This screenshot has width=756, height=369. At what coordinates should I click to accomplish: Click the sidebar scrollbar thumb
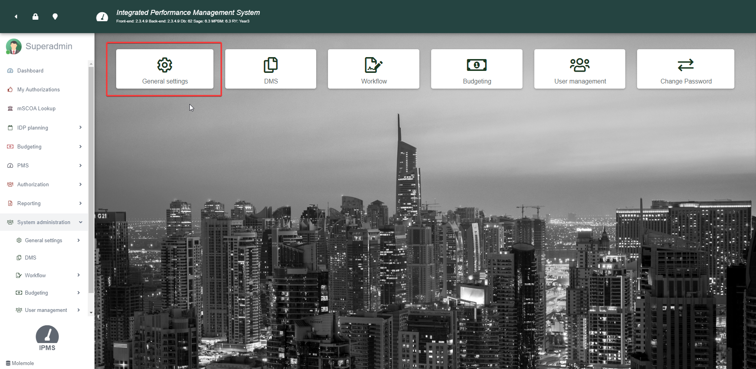click(91, 180)
